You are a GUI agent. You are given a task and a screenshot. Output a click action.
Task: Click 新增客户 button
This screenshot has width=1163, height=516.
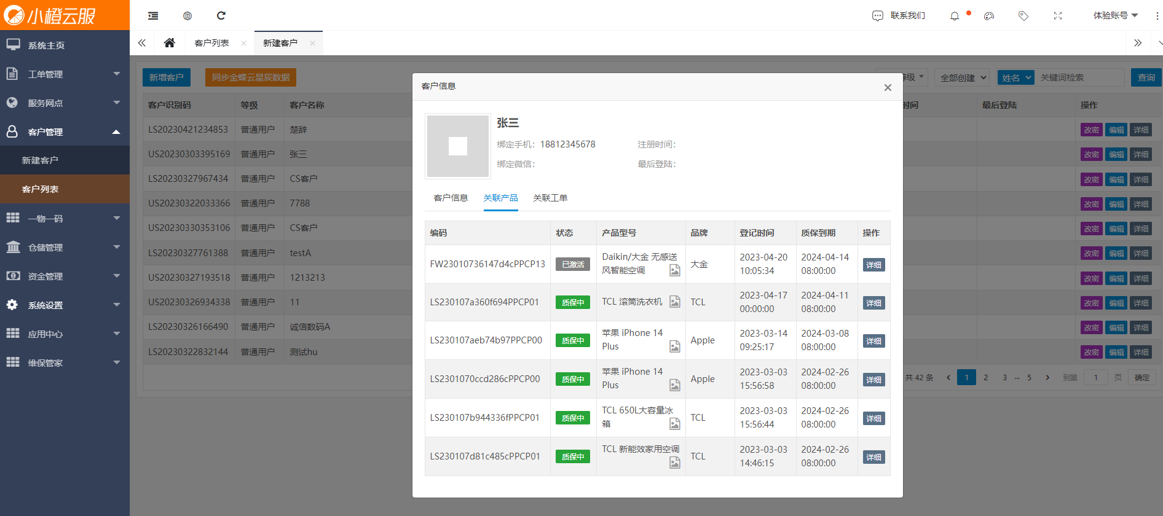pos(167,77)
